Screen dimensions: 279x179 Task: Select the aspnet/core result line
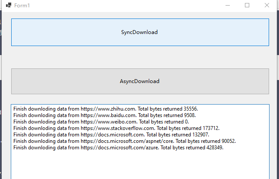pos(125,141)
